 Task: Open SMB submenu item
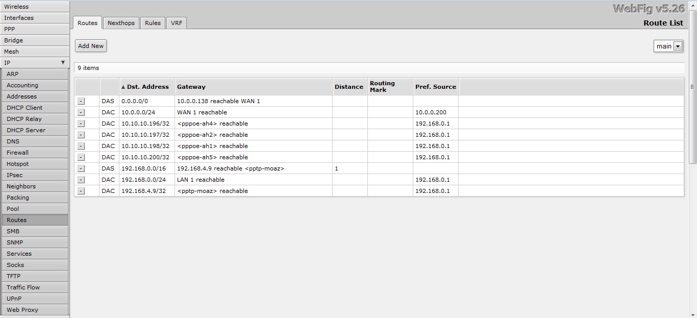[x=35, y=231]
